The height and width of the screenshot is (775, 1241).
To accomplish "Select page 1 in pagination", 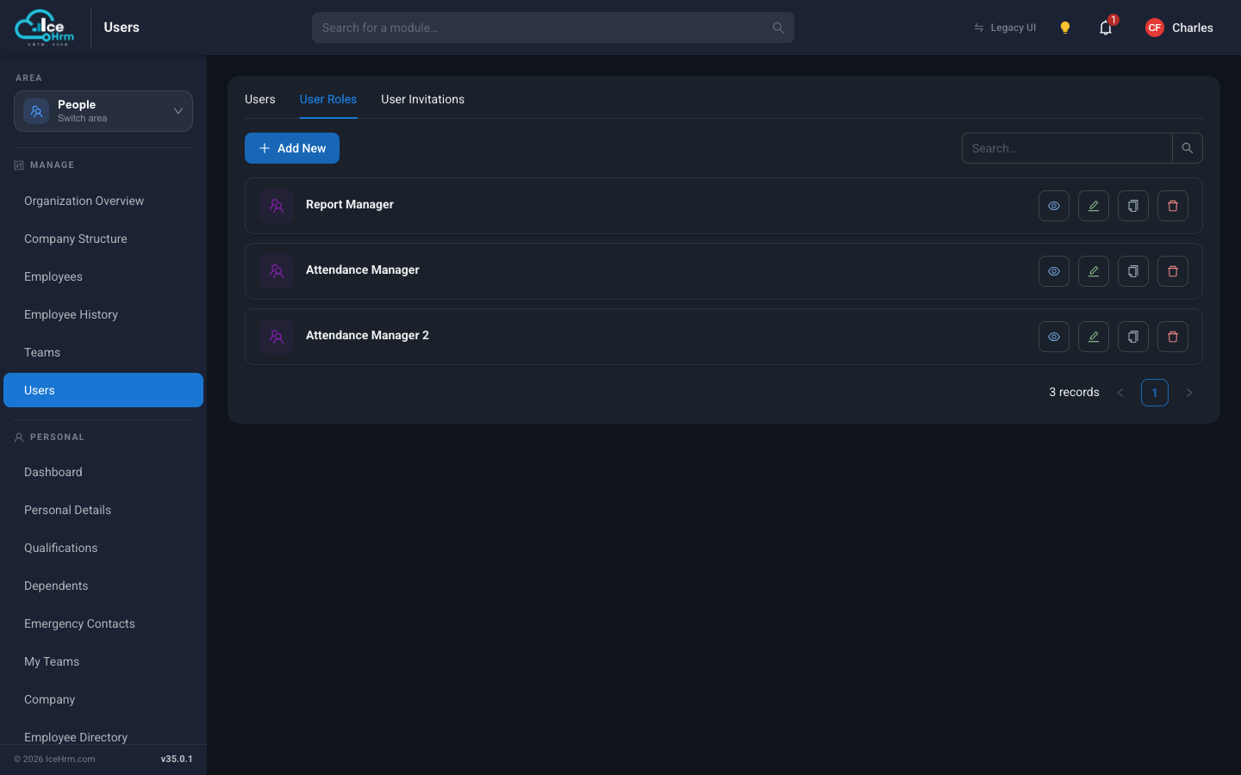I will (1155, 393).
